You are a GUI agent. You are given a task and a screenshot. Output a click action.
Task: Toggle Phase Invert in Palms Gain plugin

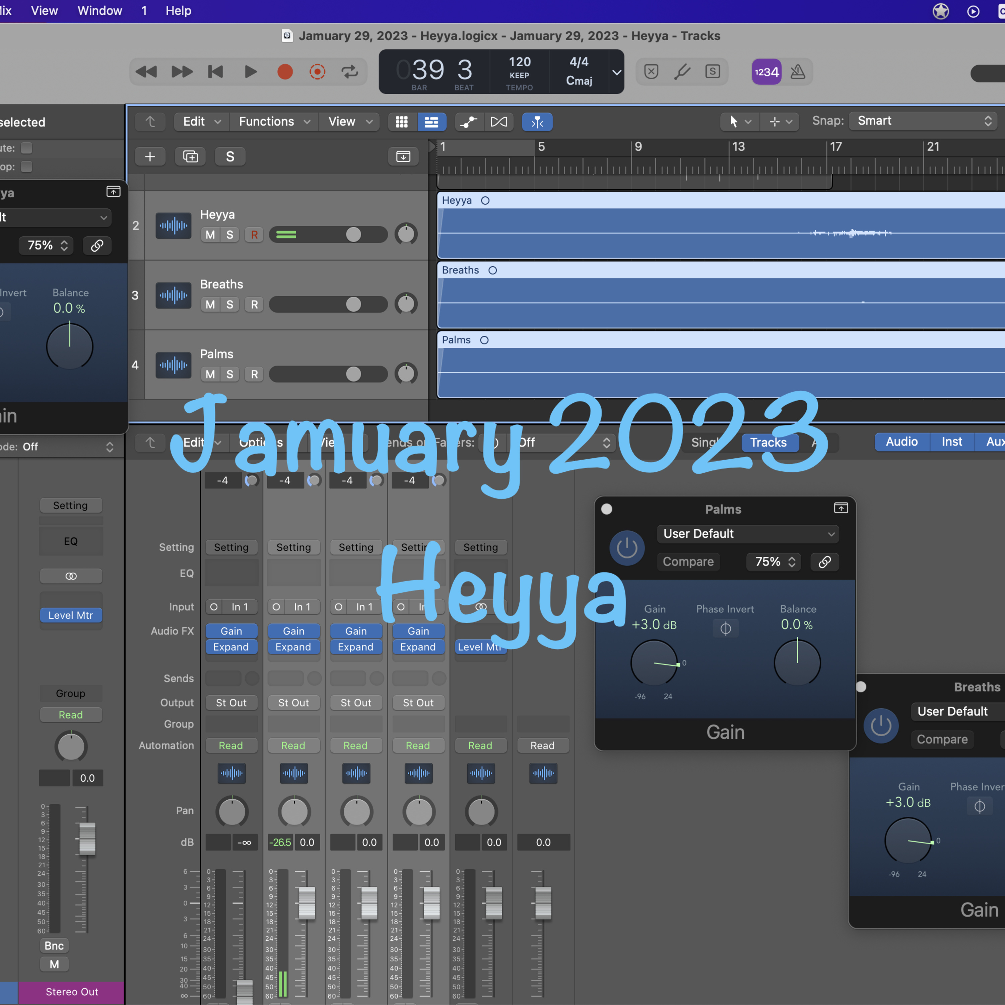click(725, 628)
